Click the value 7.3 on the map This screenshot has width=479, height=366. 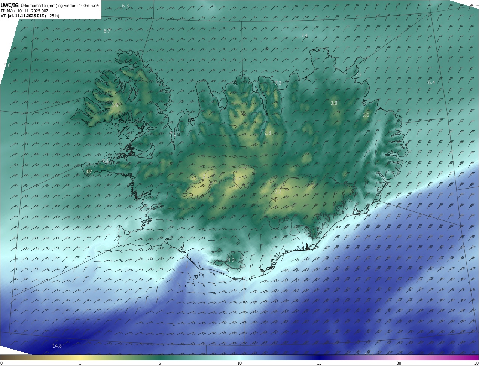[x=278, y=83]
